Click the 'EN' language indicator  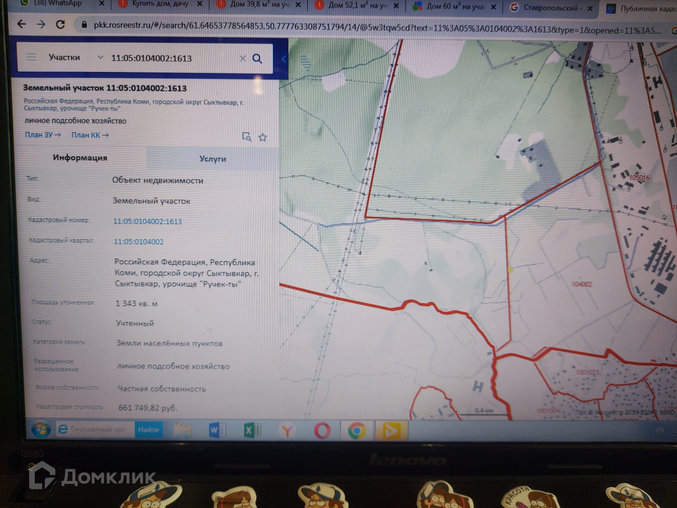[660, 430]
